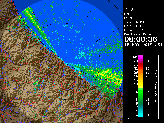Screen dimensions: 164x123
Task: Click the '-4' legend value
Action: [136, 115]
